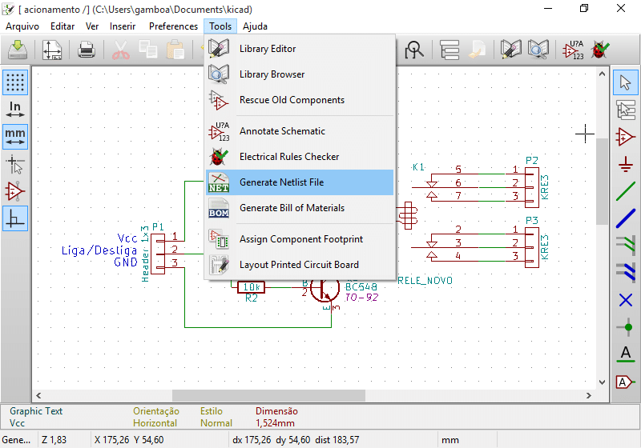Image resolution: width=641 pixels, height=448 pixels.
Task: Click the Find toolbar icon
Action: point(414,51)
